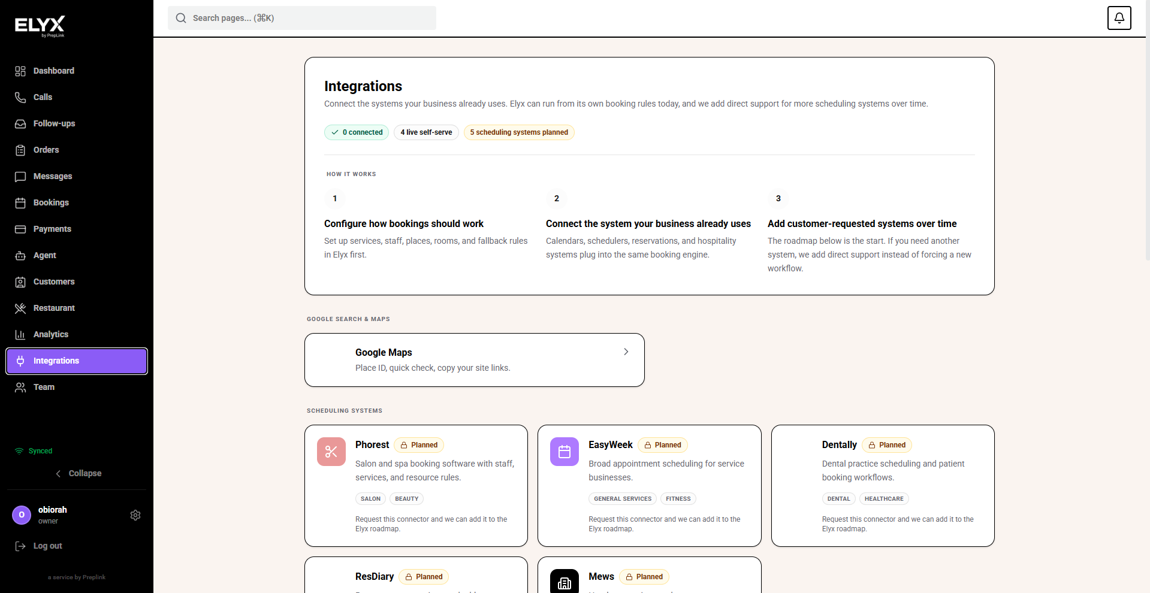1150x593 pixels.
Task: Click the 0 connected status pill
Action: click(357, 132)
